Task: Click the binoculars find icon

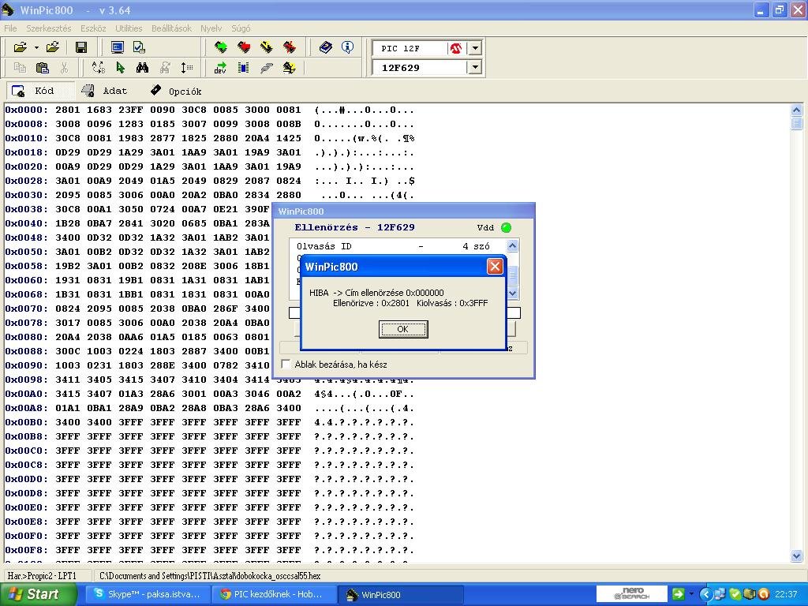Action: 142,68
